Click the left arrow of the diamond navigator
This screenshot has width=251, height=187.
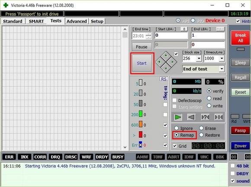pyautogui.click(x=159, y=62)
